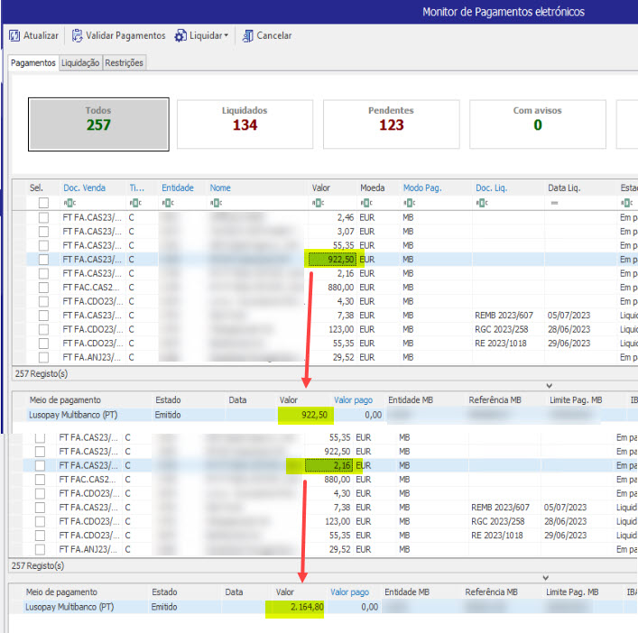Click the Valor column filter operator icon
Image resolution: width=638 pixels, height=633 pixels.
pos(318,203)
